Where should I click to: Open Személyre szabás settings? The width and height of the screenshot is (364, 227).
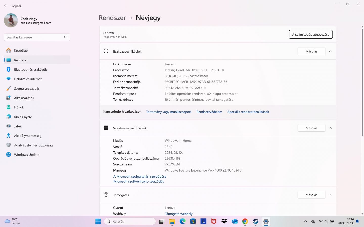(x=37, y=88)
